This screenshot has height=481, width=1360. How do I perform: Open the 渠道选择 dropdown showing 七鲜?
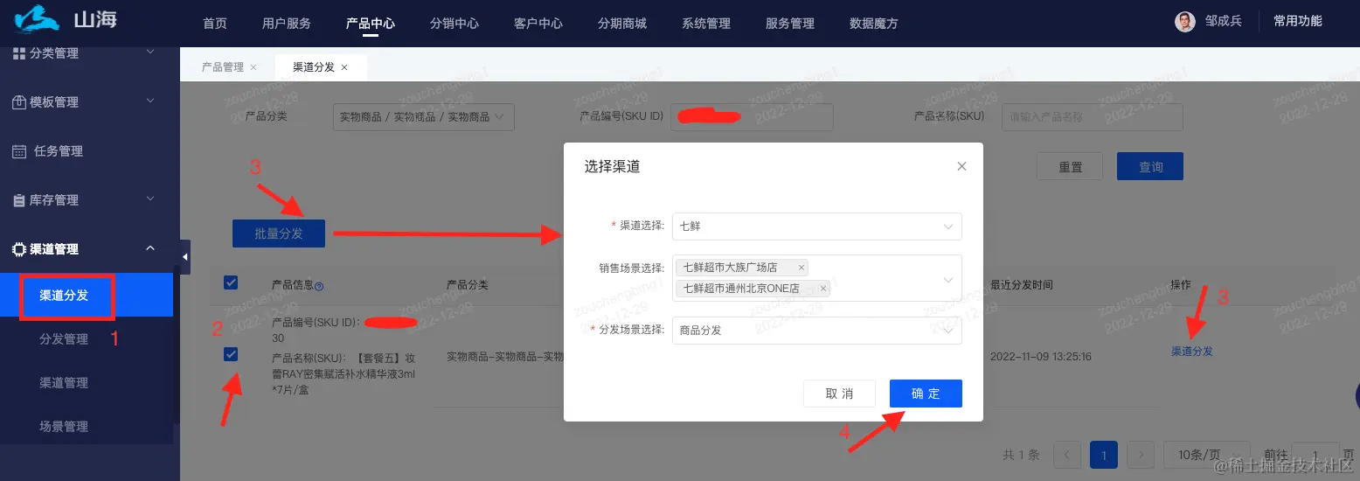817,226
